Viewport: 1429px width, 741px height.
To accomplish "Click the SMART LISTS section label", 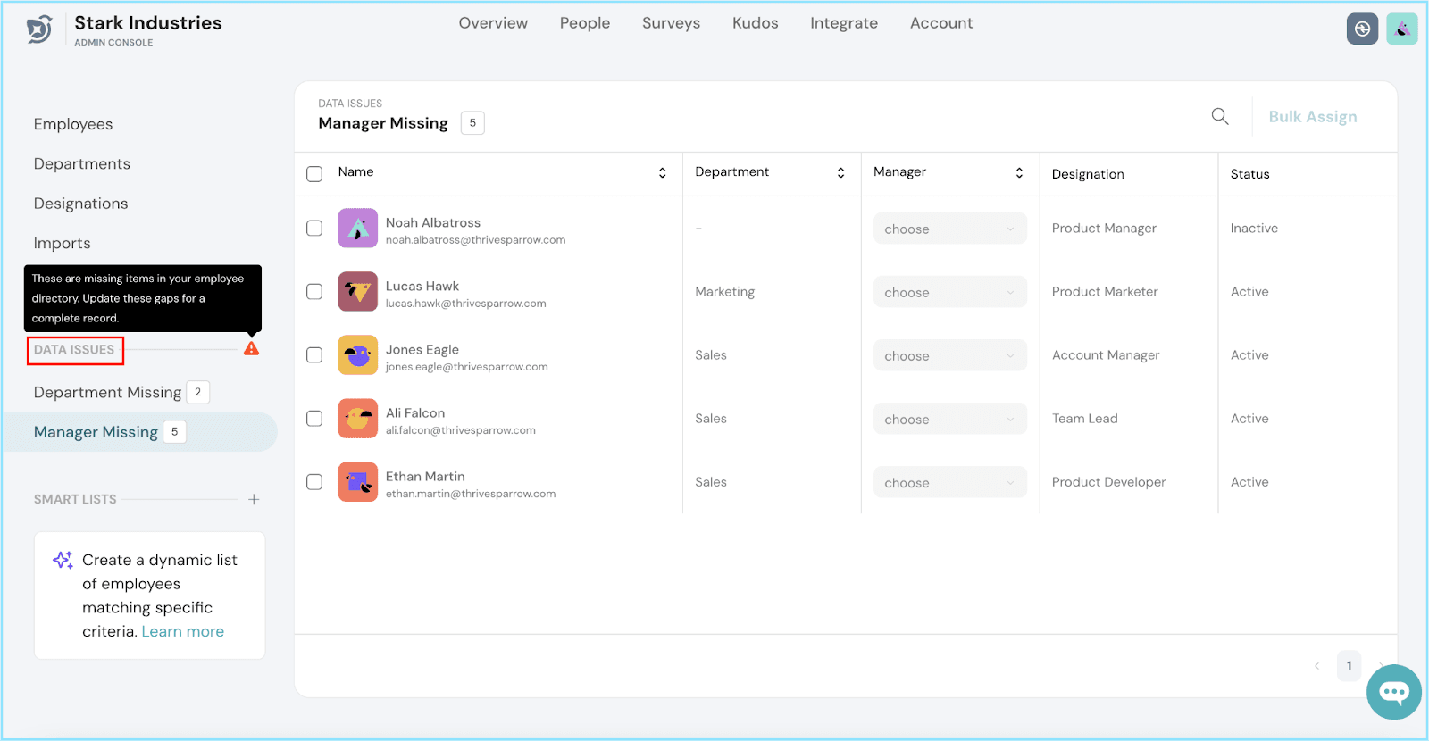I will click(x=75, y=499).
